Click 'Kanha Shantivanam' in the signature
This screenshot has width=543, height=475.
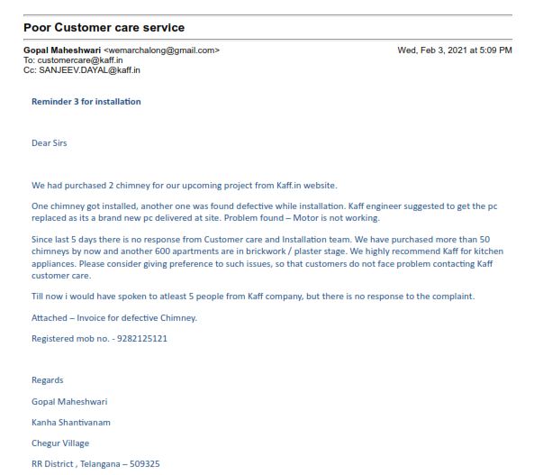coord(71,423)
